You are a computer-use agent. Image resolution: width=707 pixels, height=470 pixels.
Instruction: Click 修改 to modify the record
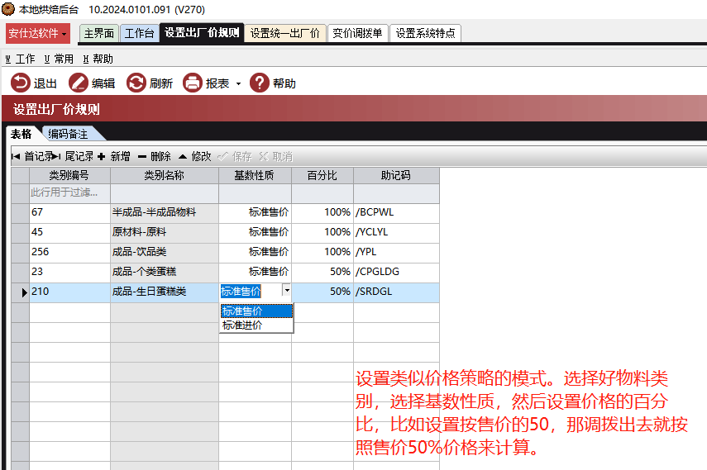pyautogui.click(x=195, y=156)
